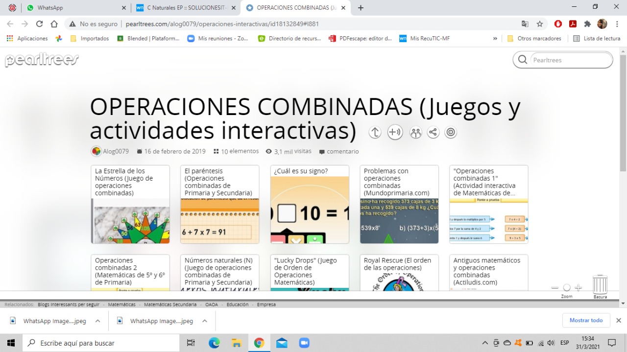The width and height of the screenshot is (627, 352).
Task: Click the Pearltrees logo
Action: point(42,60)
